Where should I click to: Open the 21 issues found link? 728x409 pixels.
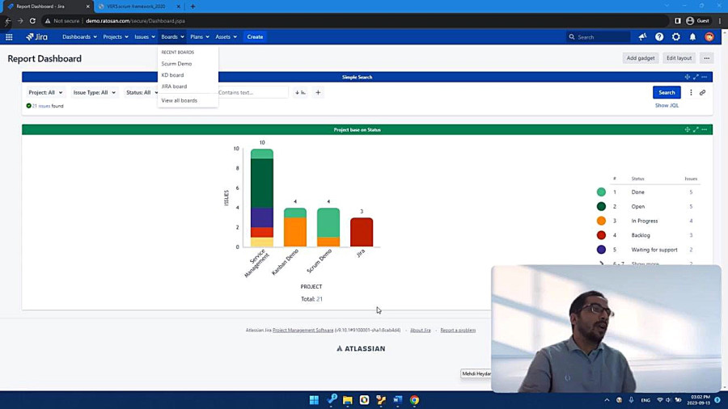click(x=41, y=106)
